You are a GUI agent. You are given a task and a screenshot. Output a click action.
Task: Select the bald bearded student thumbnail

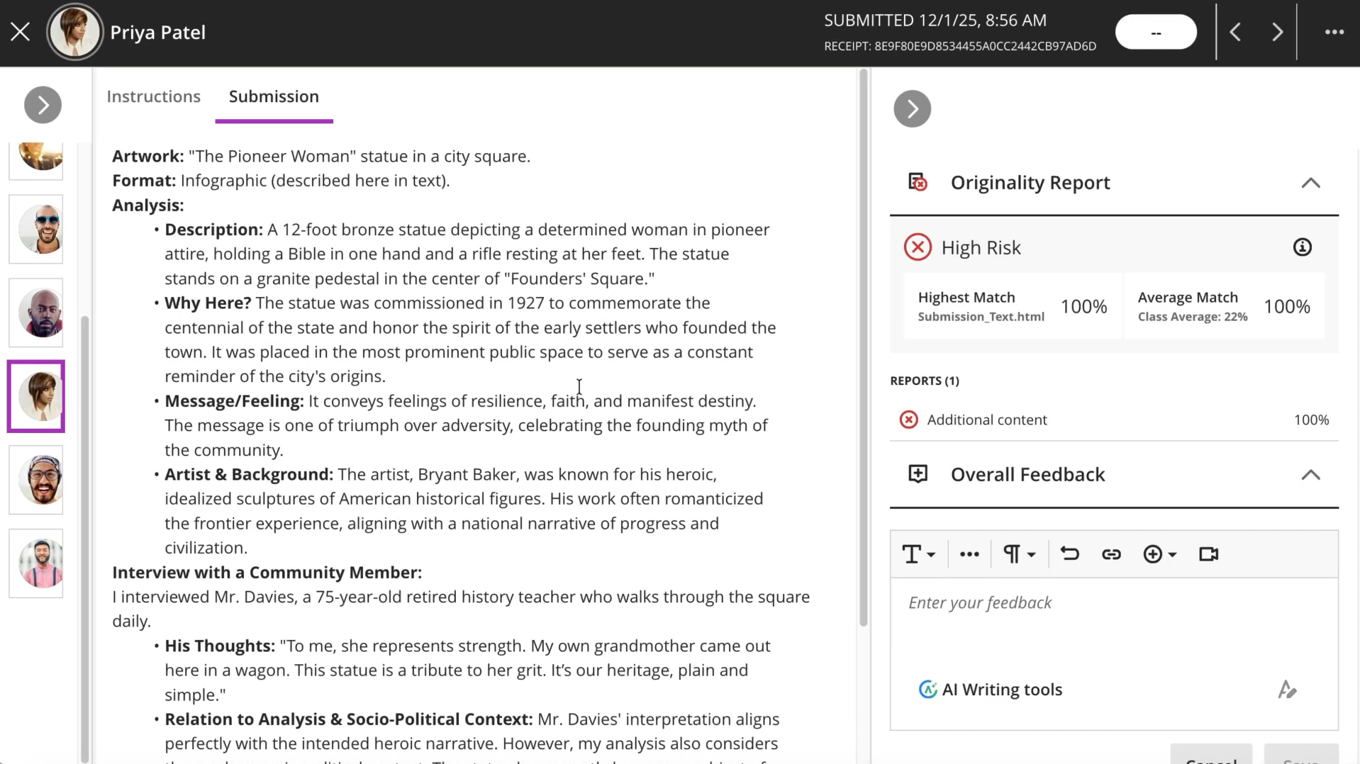pos(36,313)
